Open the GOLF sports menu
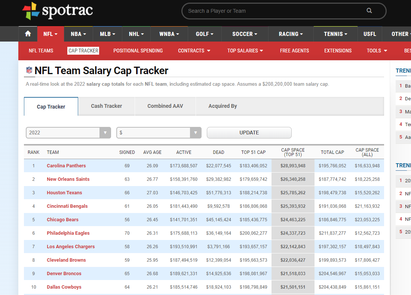The height and width of the screenshot is (295, 411). point(205,34)
